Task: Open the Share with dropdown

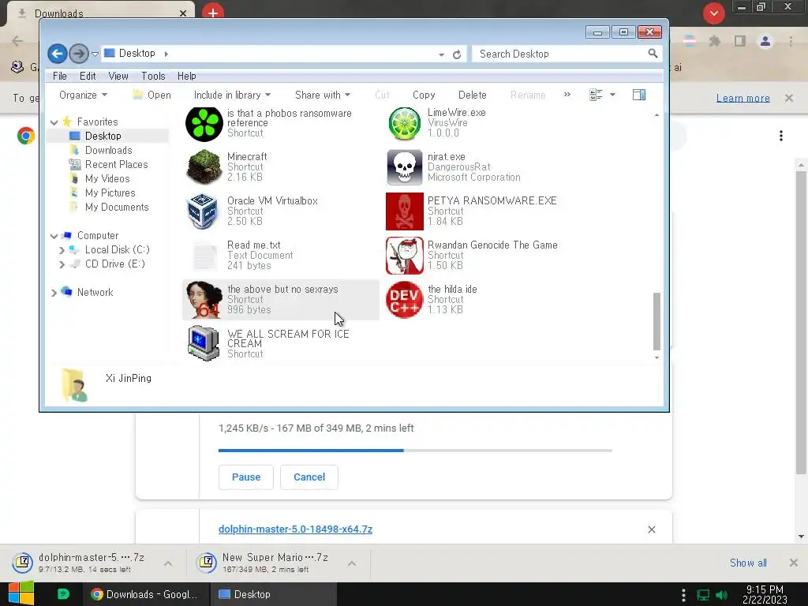Action: [323, 95]
